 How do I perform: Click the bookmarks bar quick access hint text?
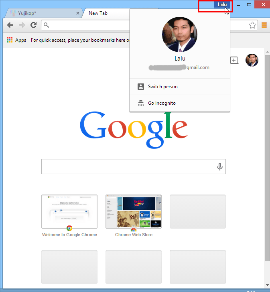[x=80, y=40]
